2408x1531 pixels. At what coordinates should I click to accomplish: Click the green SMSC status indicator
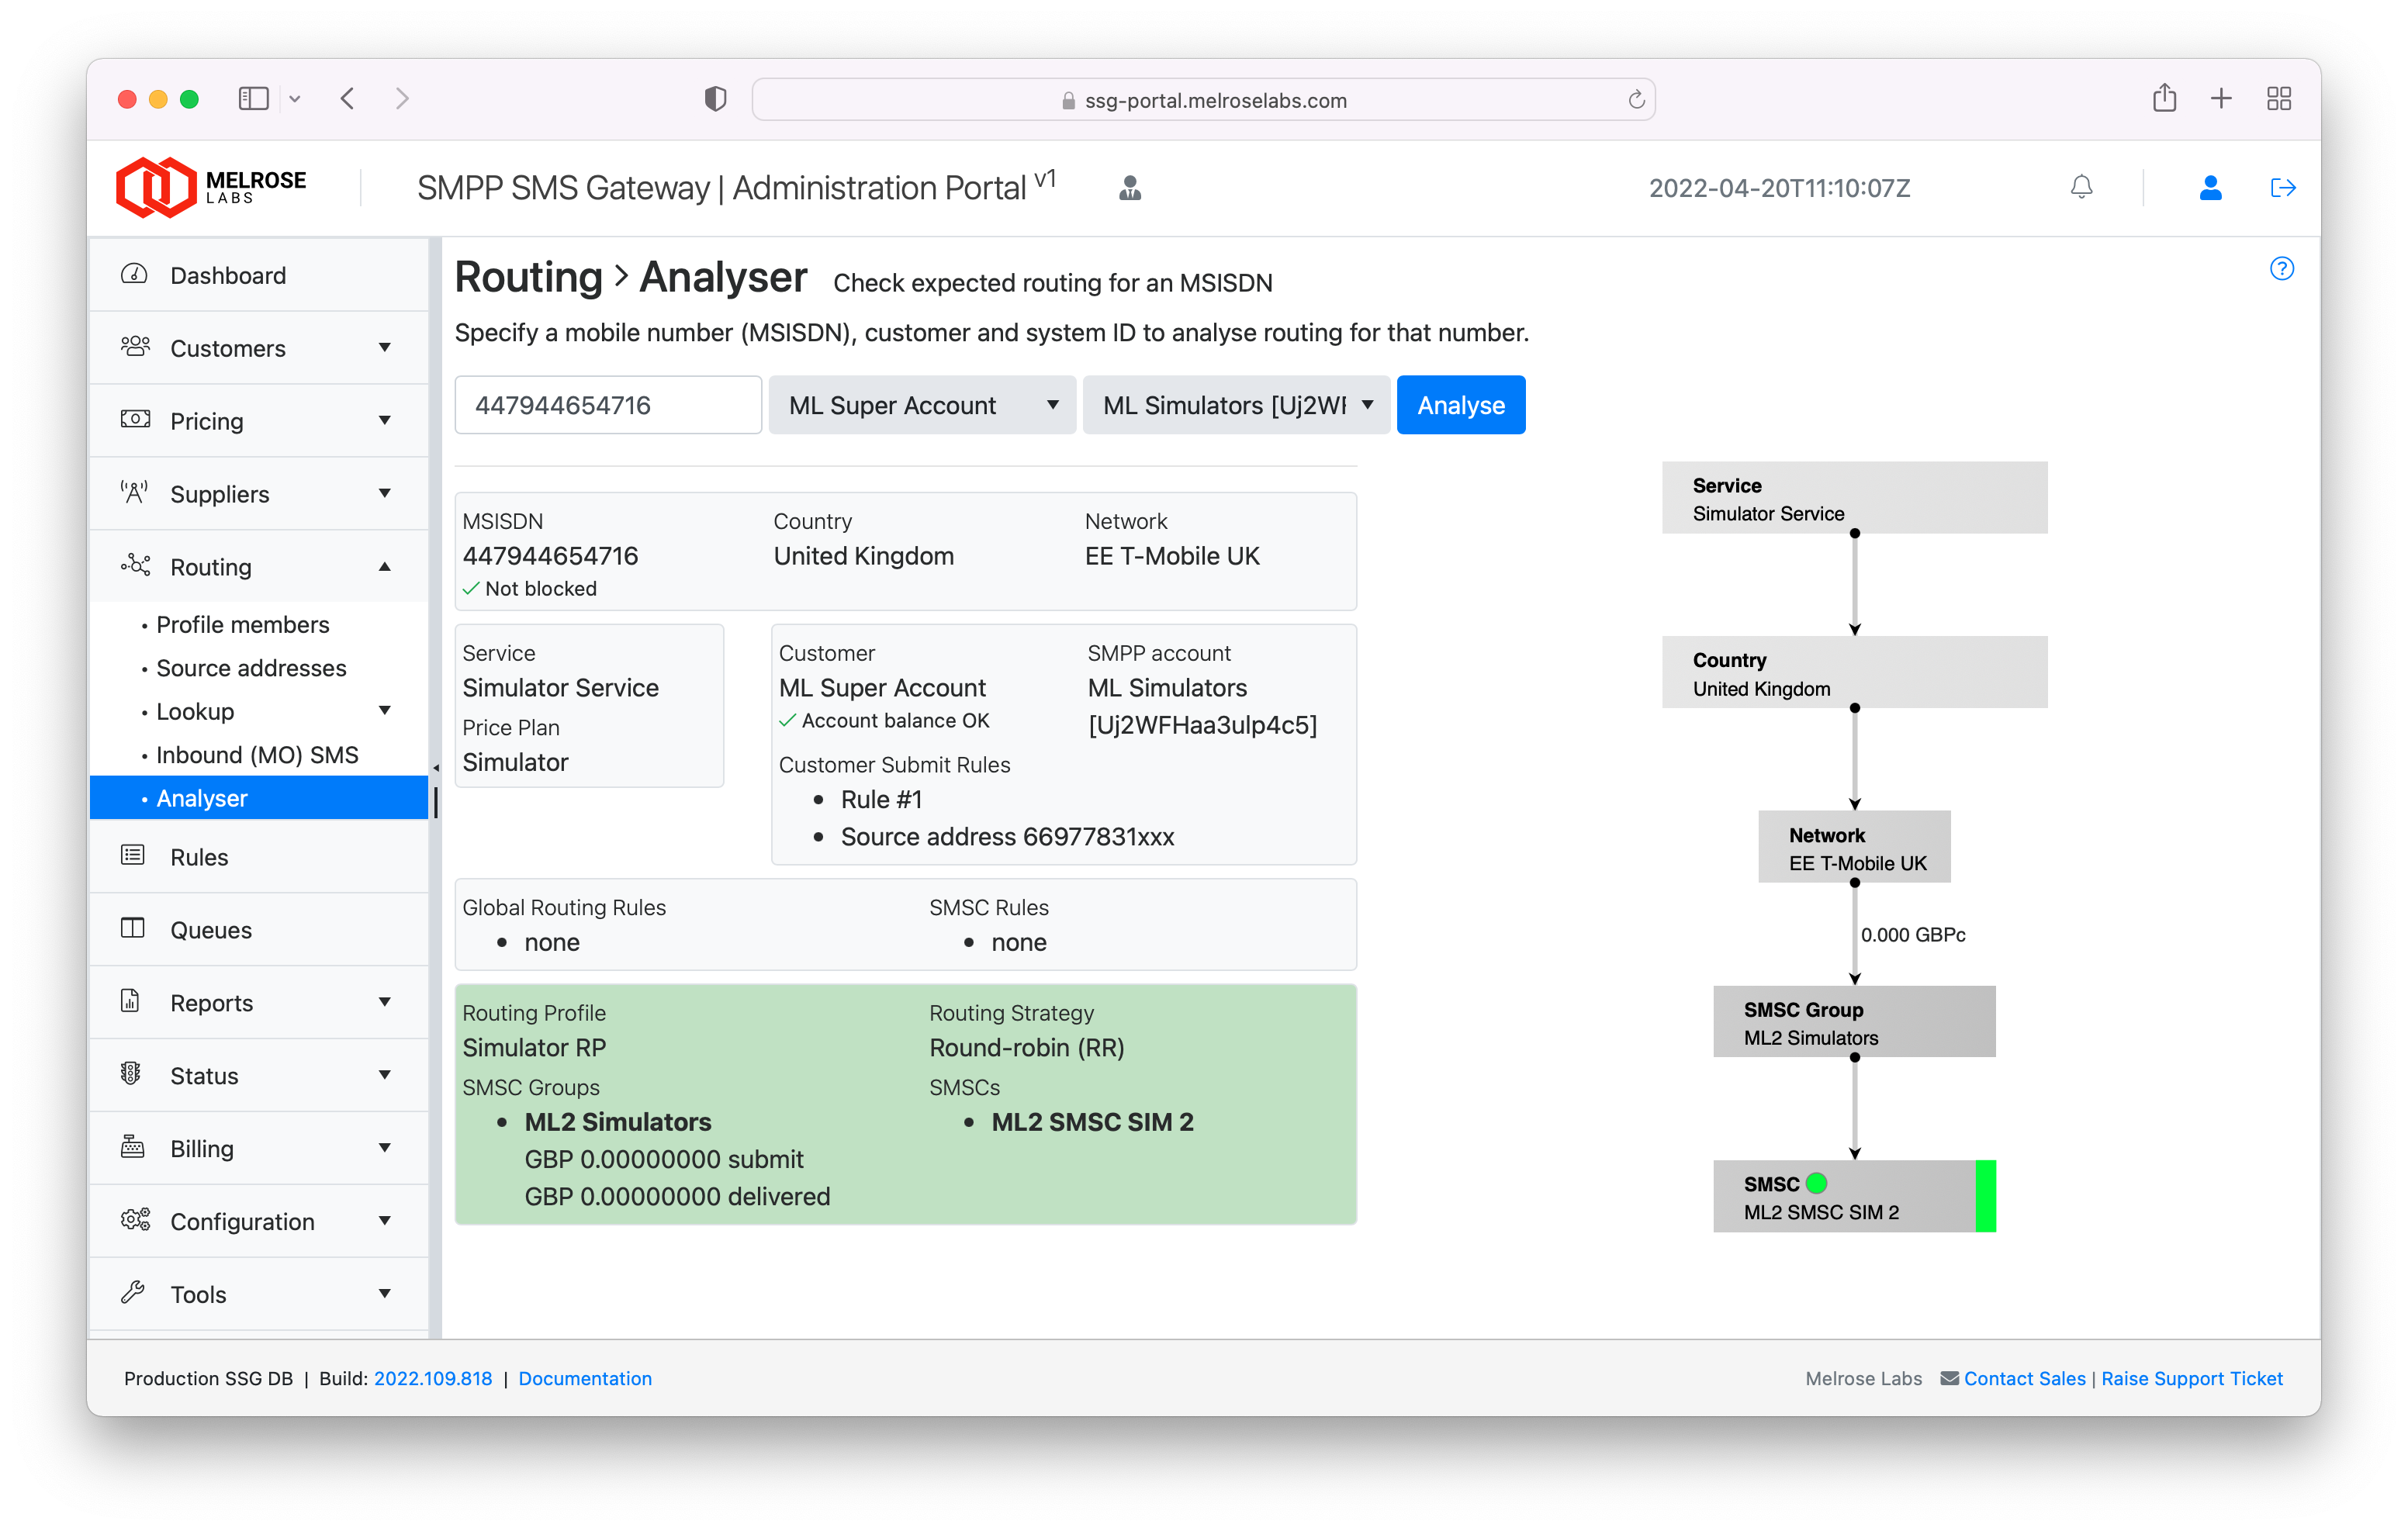(x=1816, y=1183)
